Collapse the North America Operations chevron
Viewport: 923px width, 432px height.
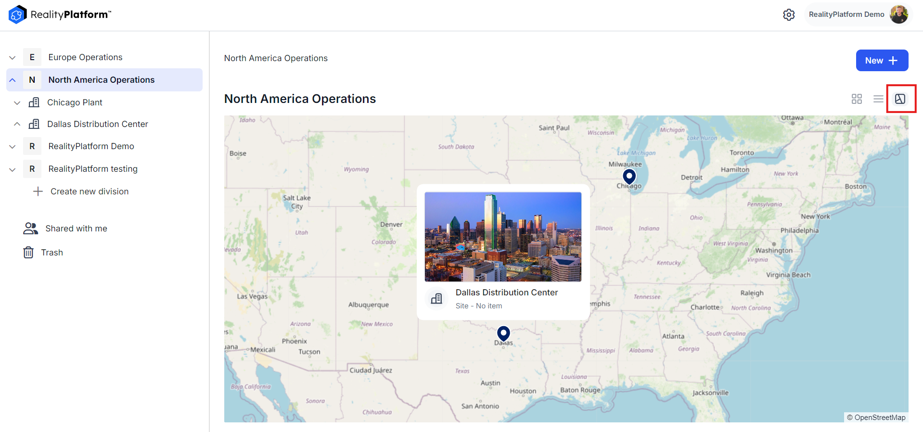point(13,80)
